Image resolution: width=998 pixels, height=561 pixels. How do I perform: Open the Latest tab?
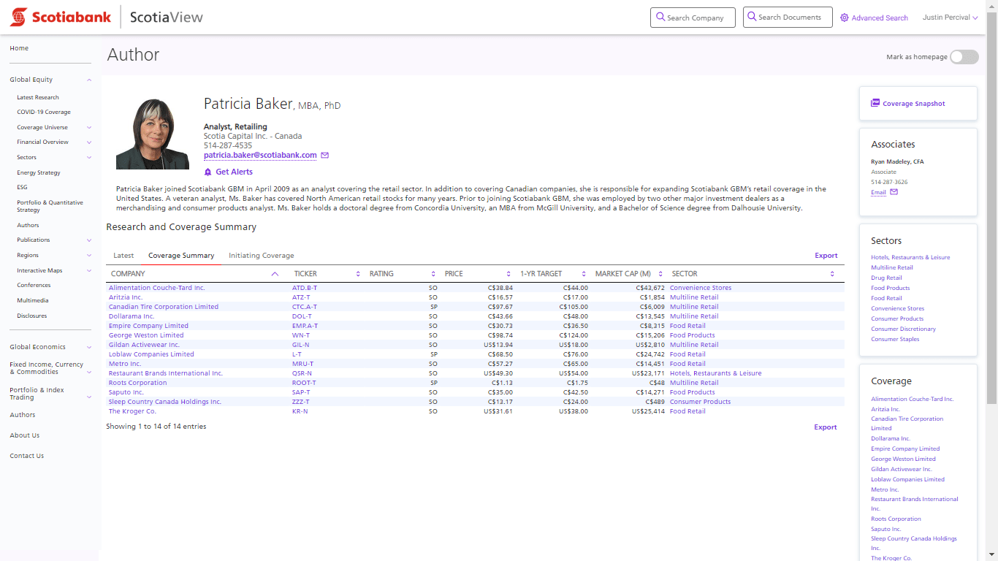[x=123, y=255]
